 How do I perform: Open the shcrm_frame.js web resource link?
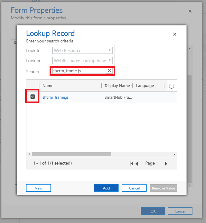(x=55, y=98)
